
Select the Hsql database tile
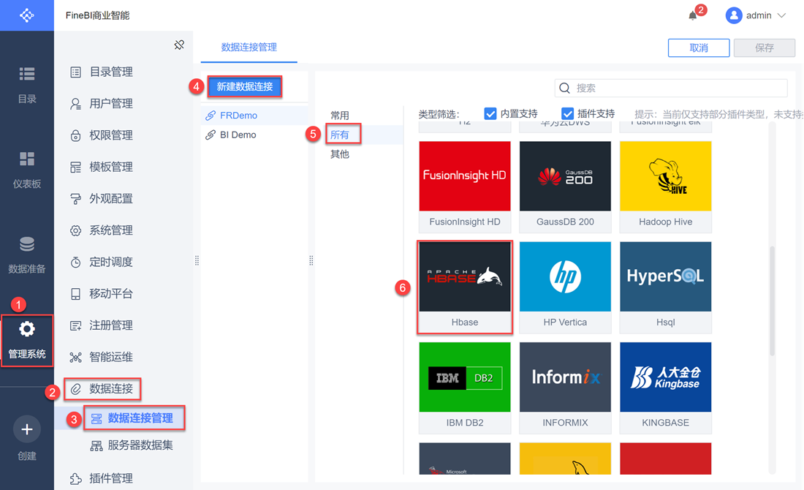tap(666, 287)
